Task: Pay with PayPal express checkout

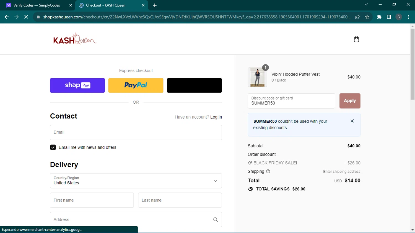Action: tap(136, 85)
